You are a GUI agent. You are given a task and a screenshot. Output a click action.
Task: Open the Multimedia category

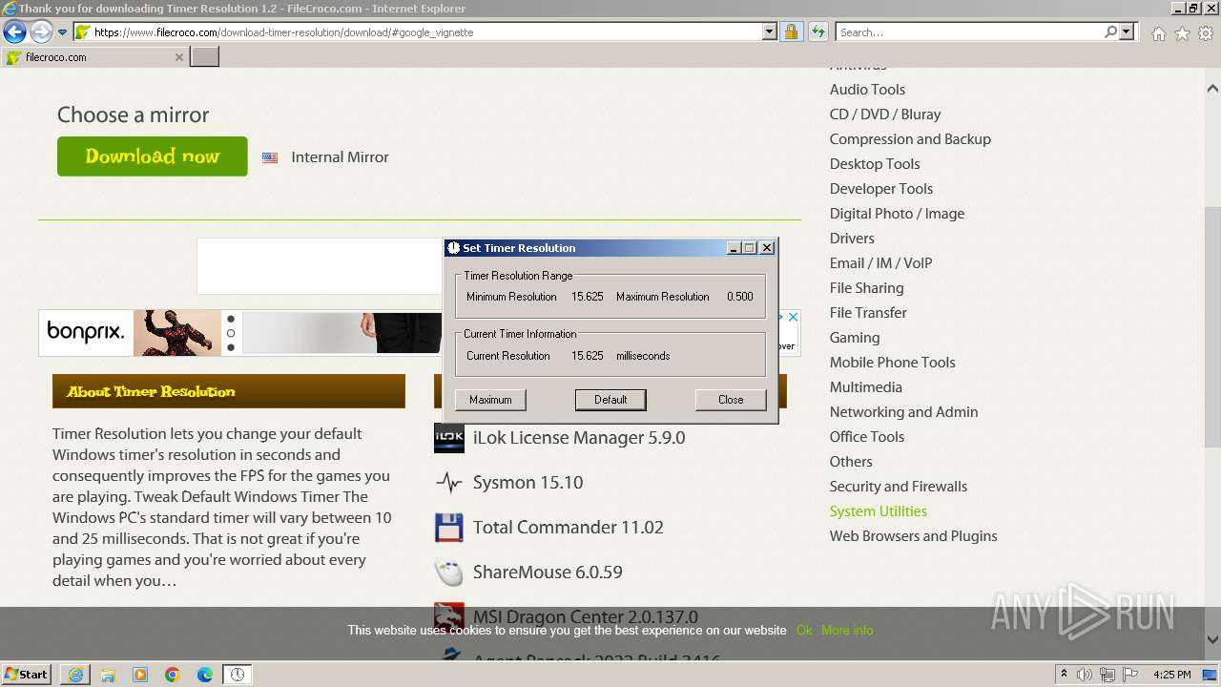[x=865, y=387]
